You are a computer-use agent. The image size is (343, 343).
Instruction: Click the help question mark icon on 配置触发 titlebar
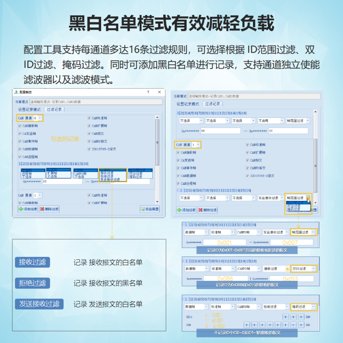(147, 92)
